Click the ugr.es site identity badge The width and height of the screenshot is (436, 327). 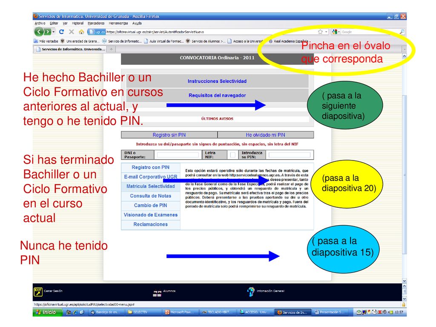click(97, 32)
